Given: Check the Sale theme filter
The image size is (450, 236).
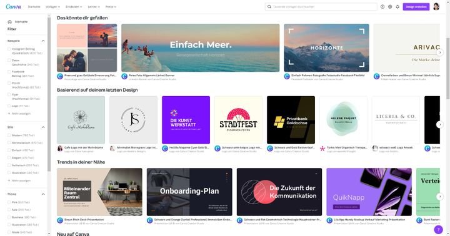Looking at the screenshot, I should [9, 210].
